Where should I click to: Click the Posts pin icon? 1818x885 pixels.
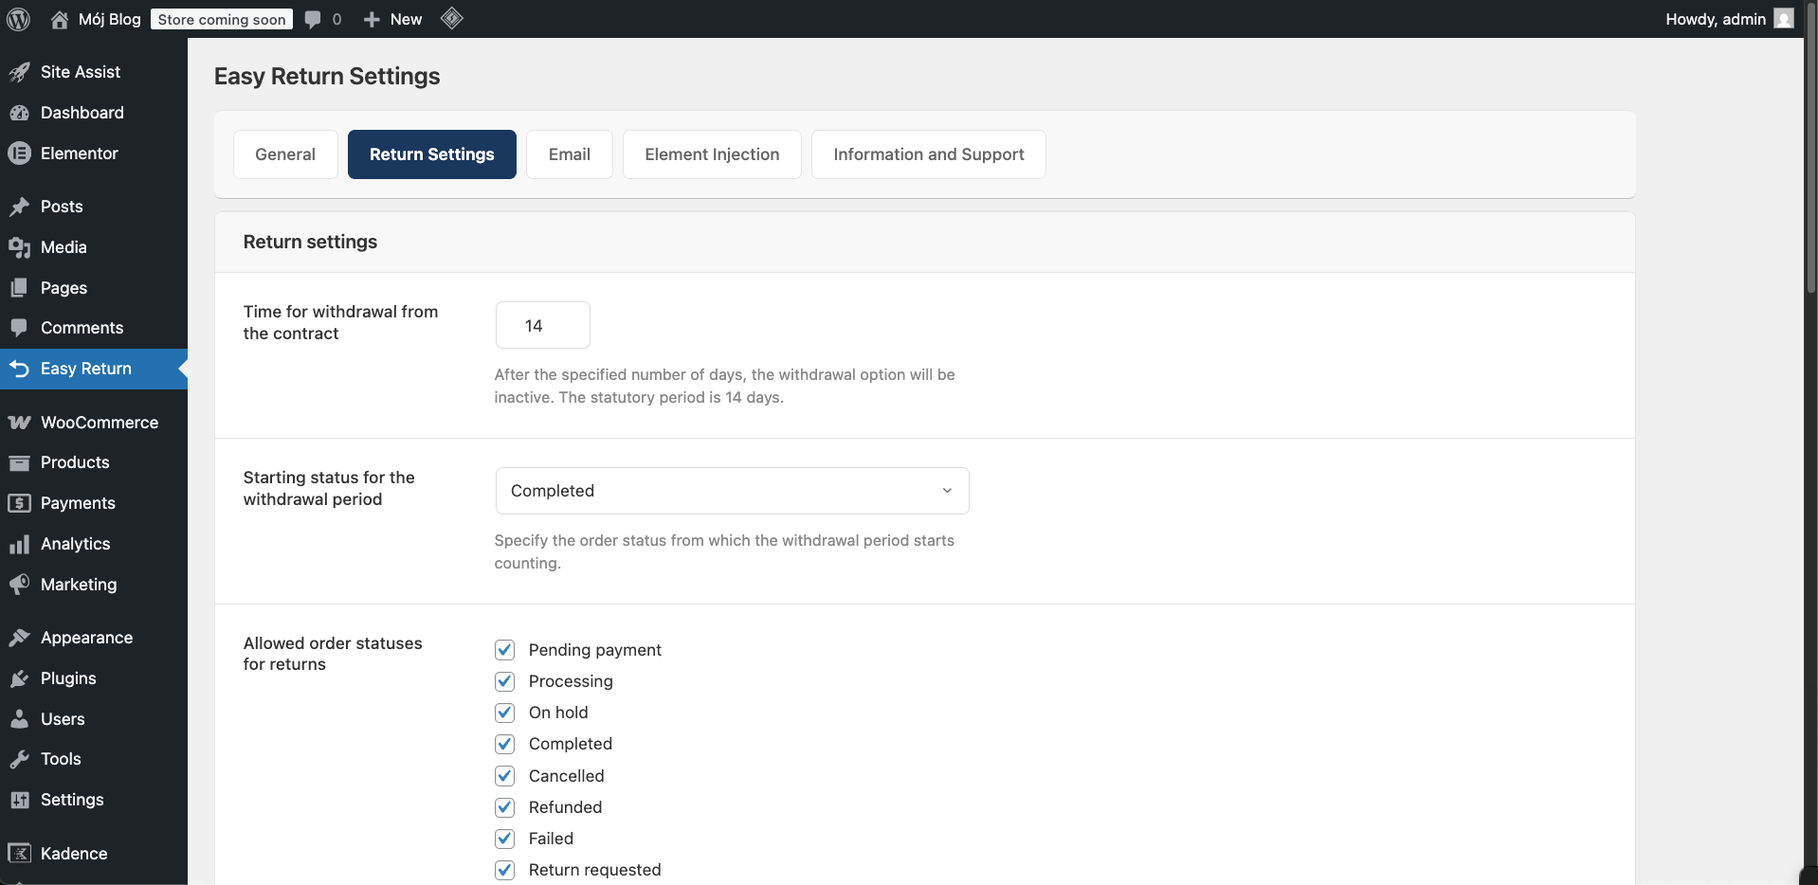point(19,207)
